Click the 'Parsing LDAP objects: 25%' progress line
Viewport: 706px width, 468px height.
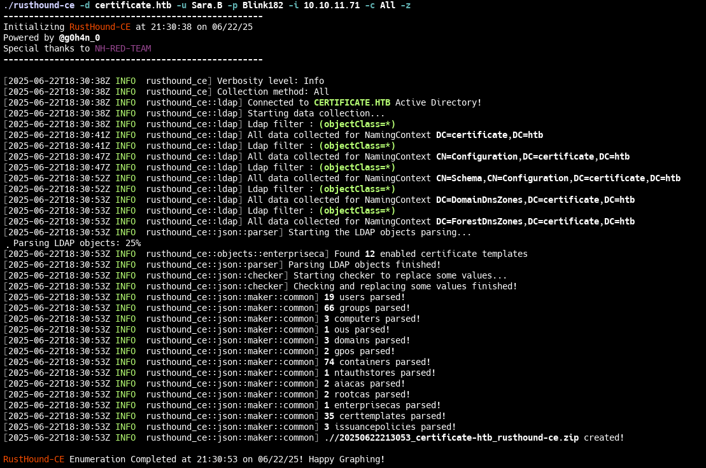[76, 243]
